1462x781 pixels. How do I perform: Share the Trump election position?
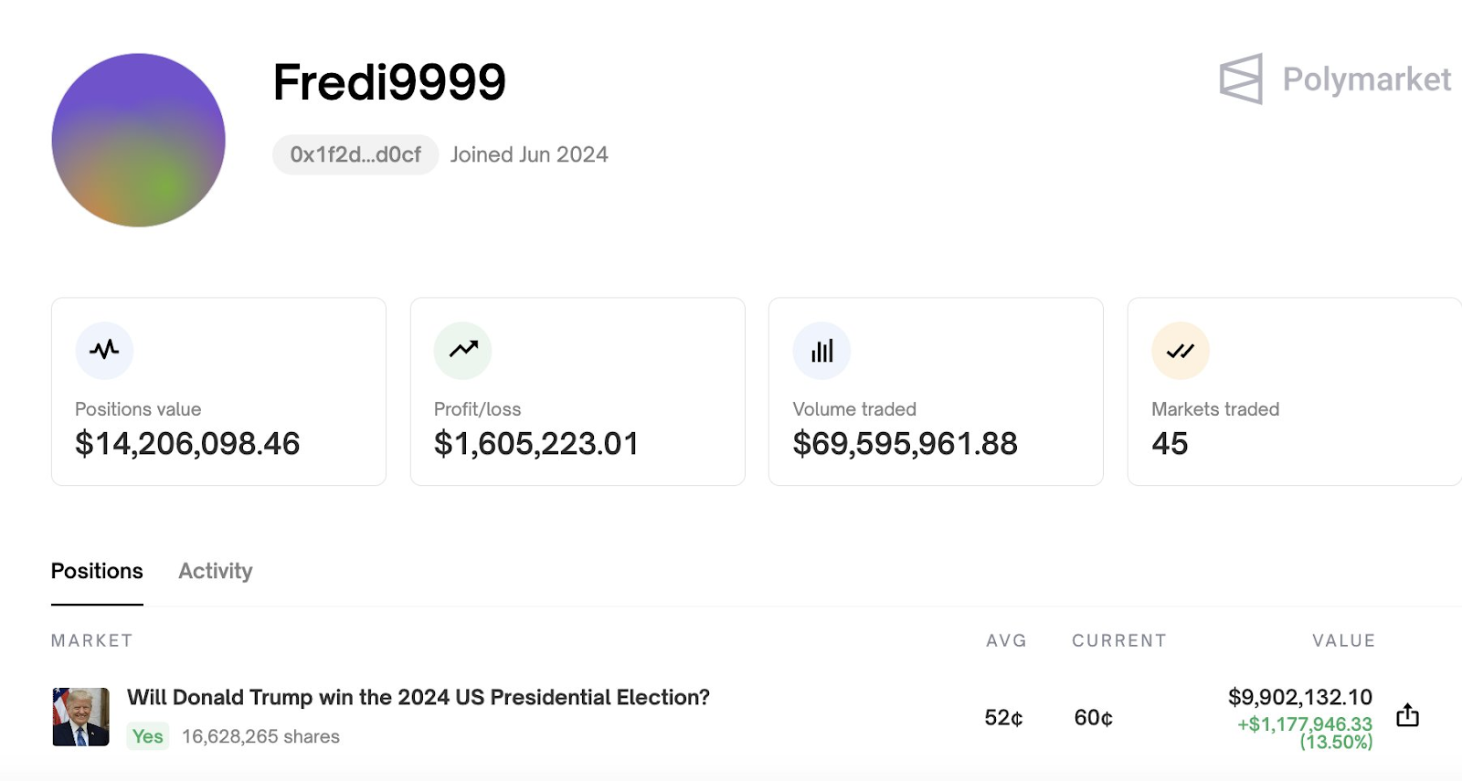(x=1407, y=715)
